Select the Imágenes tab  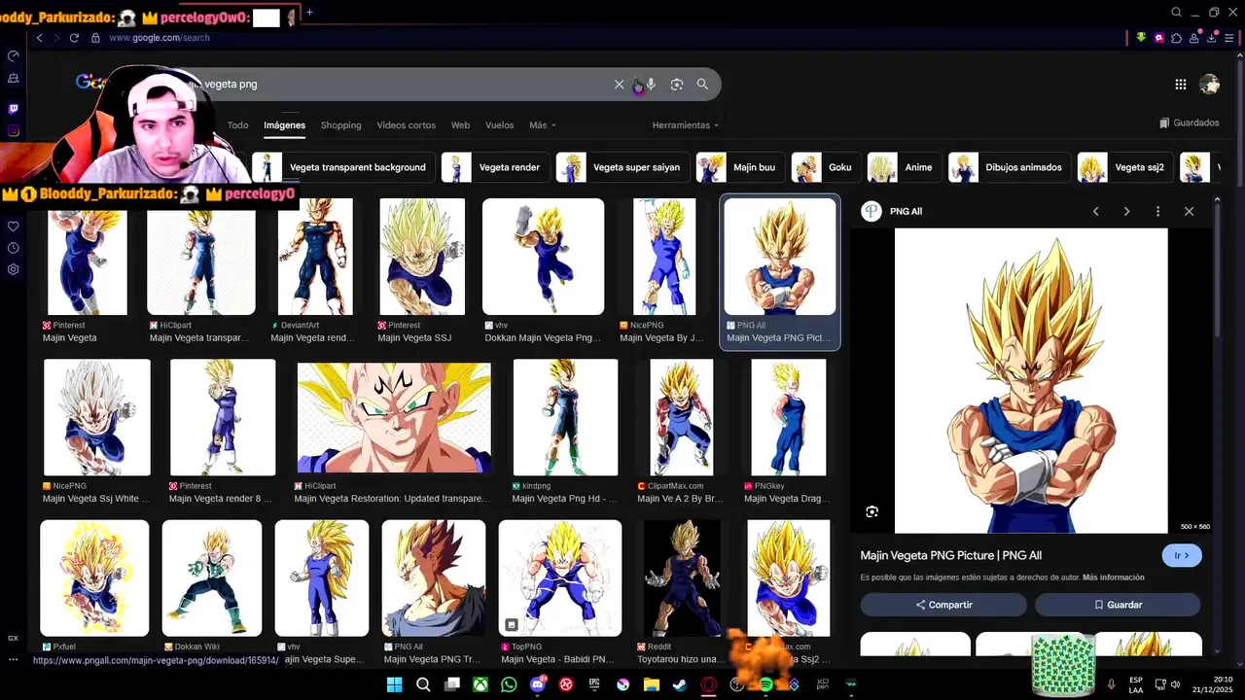point(284,125)
